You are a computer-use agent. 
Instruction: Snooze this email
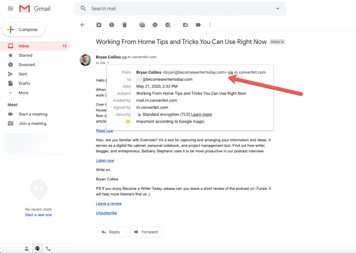tap(155, 25)
